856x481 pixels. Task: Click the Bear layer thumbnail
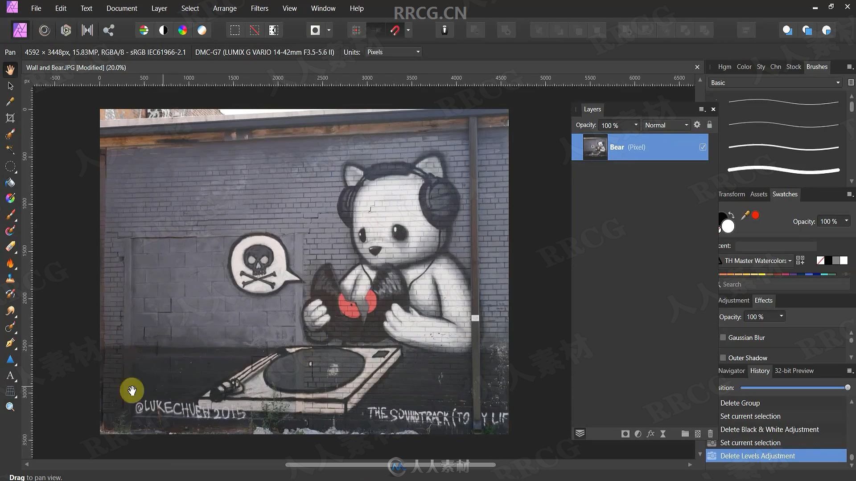pos(595,147)
